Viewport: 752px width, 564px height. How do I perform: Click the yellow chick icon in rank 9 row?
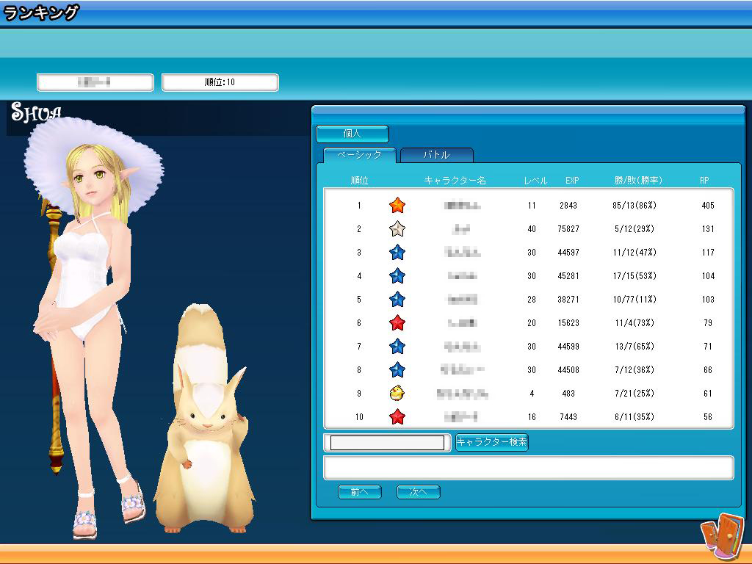(397, 394)
